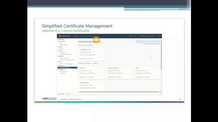Viewport: 218px width, 122px height.
Task: Select Customer Experience Improvement Program item
Action: (x=67, y=60)
